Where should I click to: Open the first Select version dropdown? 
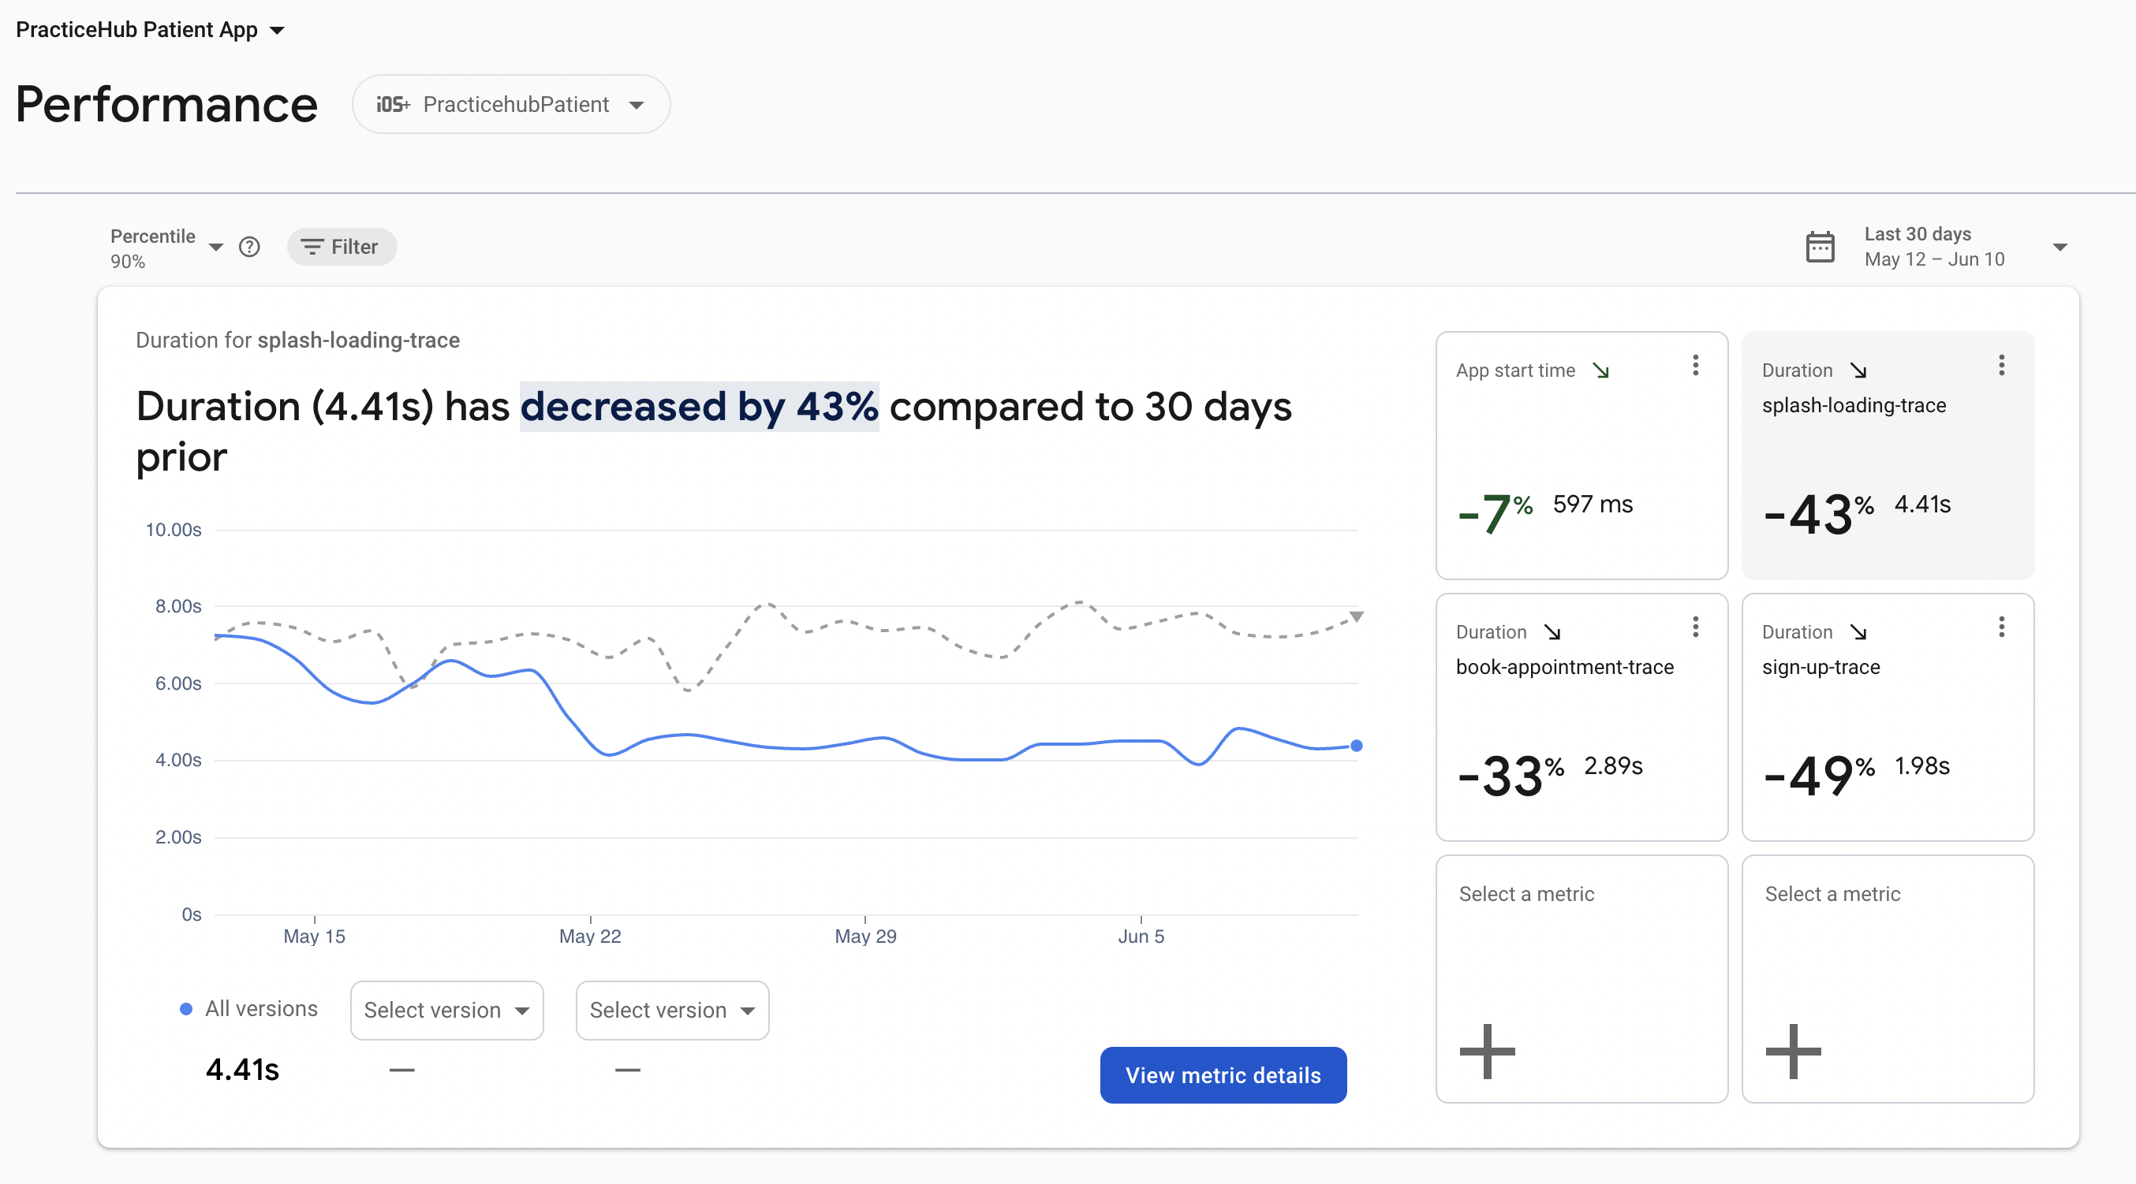pos(447,1010)
